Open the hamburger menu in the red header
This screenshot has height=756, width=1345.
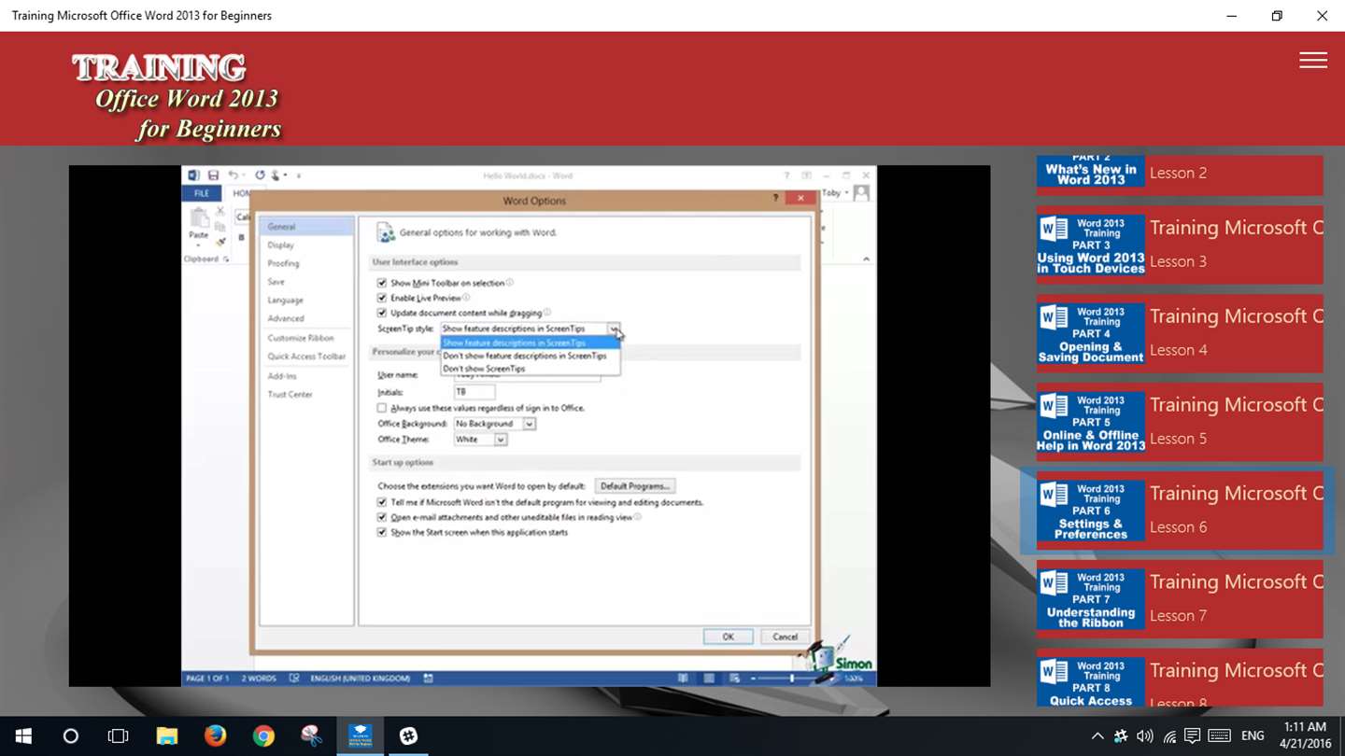[1312, 60]
